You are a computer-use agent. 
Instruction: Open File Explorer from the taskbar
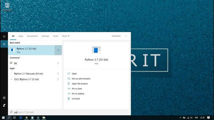[44, 118]
